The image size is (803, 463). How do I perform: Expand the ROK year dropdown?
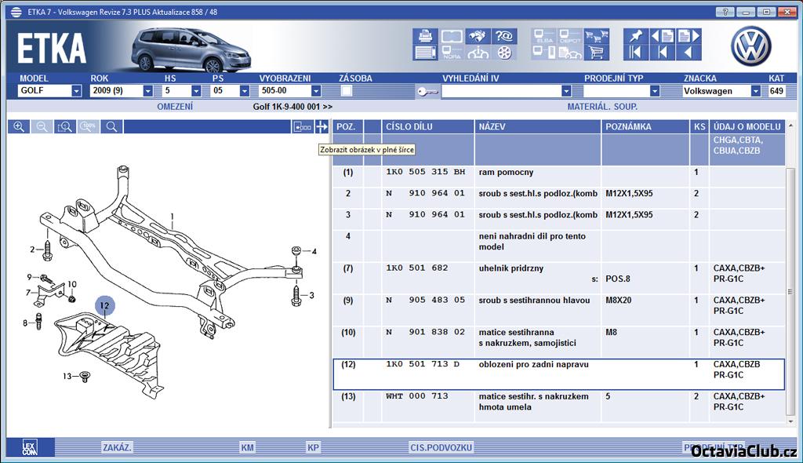coord(147,91)
